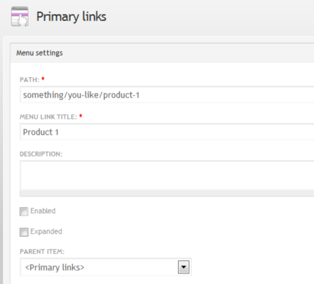Click the Enabled checkbox label text
This screenshot has height=284, width=314.
point(43,211)
